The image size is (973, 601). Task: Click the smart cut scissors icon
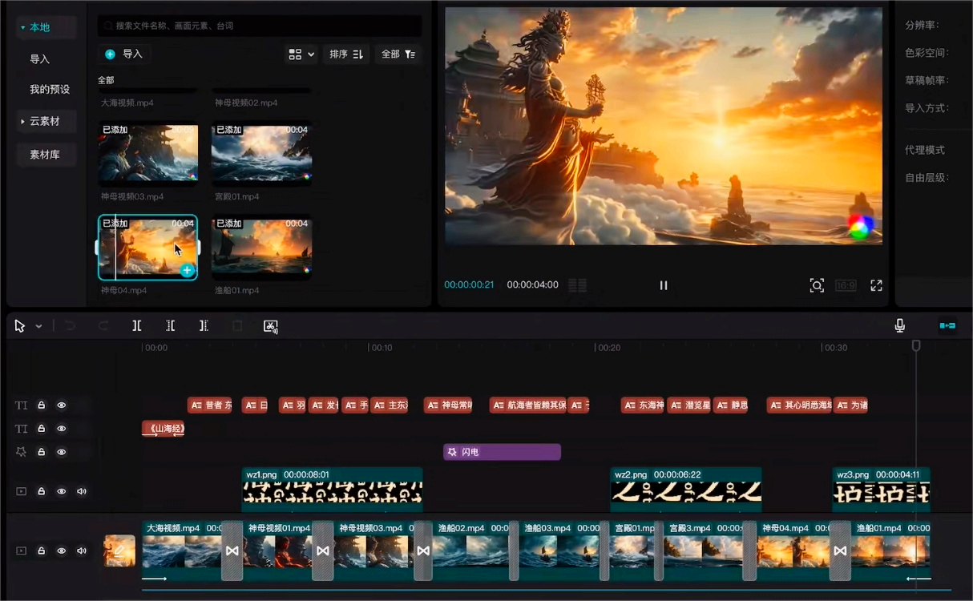pyautogui.click(x=271, y=326)
